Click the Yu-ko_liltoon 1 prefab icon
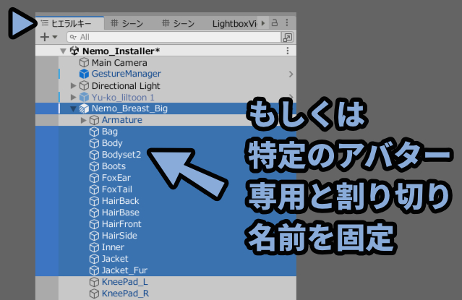 point(84,97)
